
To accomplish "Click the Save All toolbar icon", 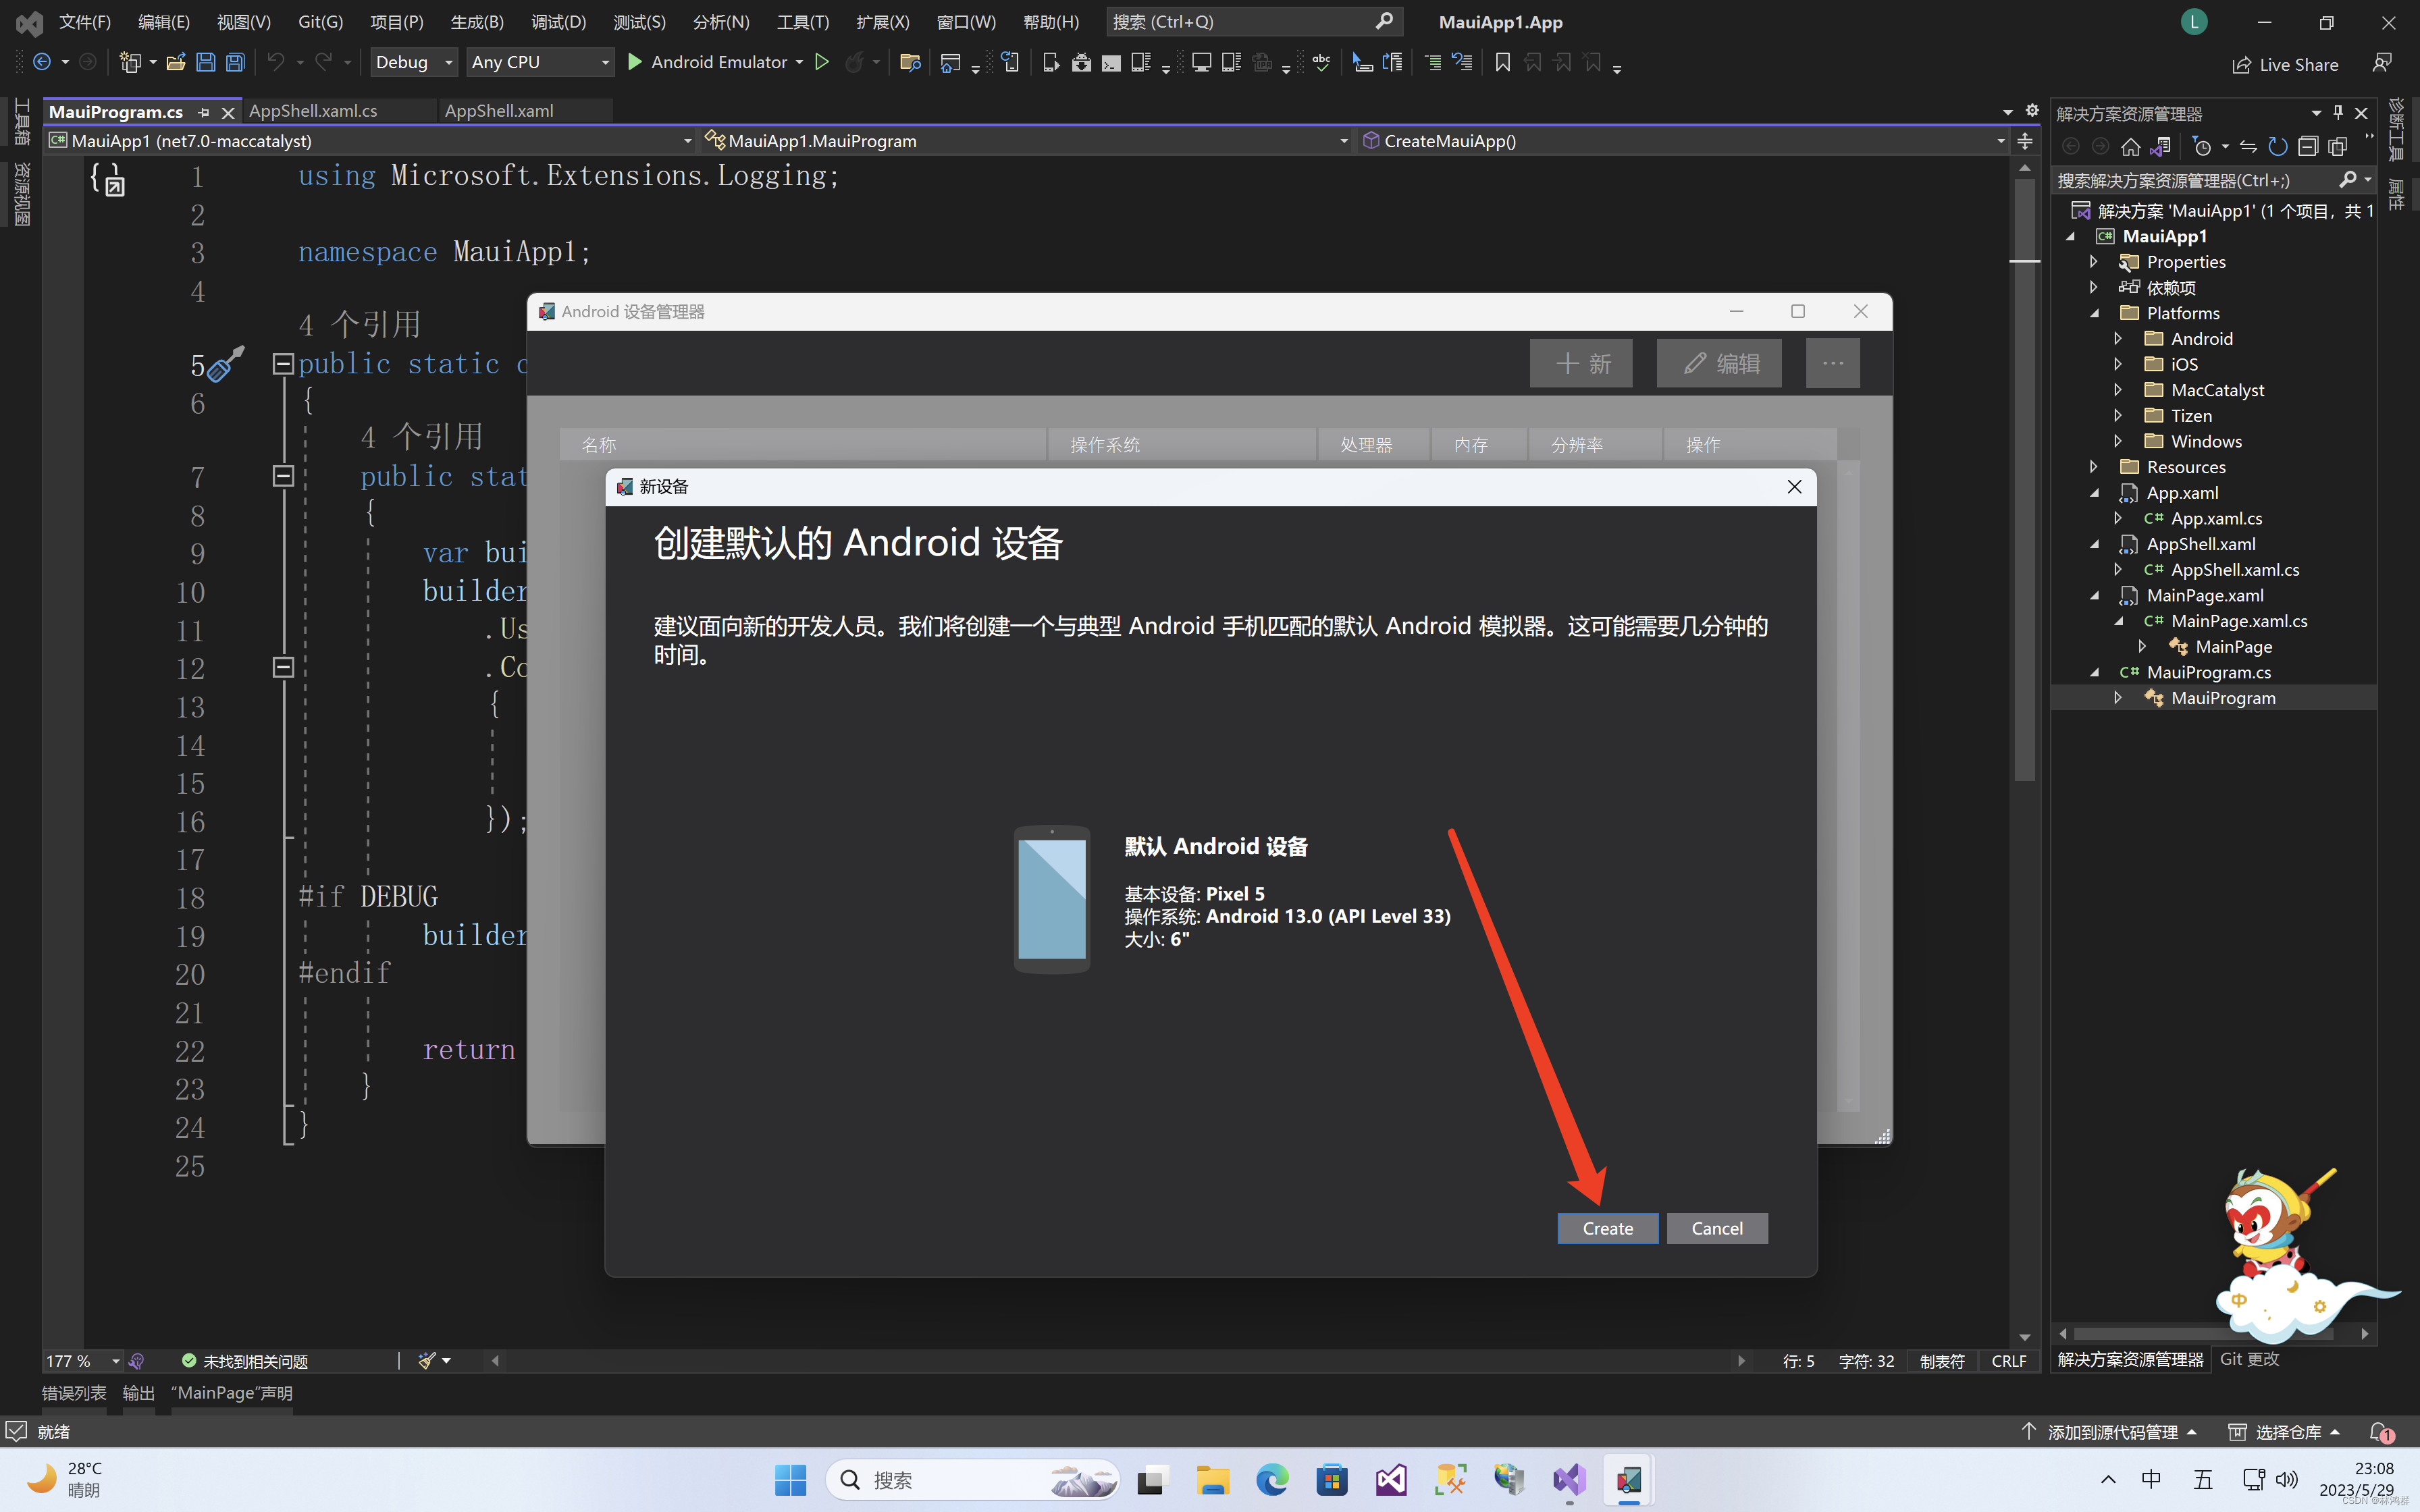I will pos(235,62).
